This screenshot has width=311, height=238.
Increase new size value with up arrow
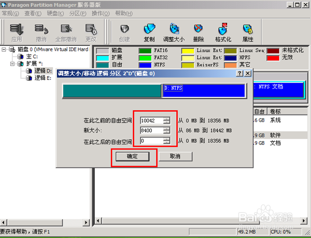tap(166, 129)
